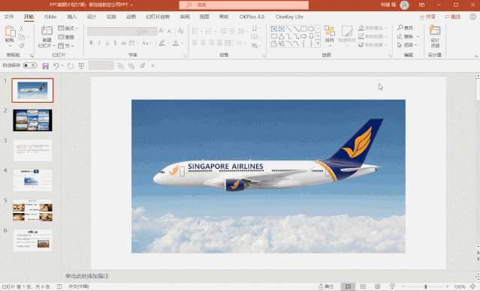Open the Select (选择) dropdown
Image resolution: width=480 pixels, height=291 pixels.
(407, 45)
